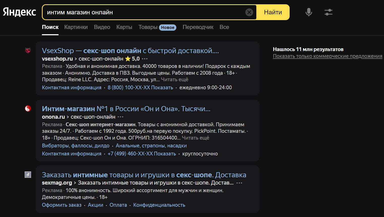Open Вибраторы, фаллосы, дилдо sitelink
This screenshot has height=217, width=384.
[x=76, y=146]
